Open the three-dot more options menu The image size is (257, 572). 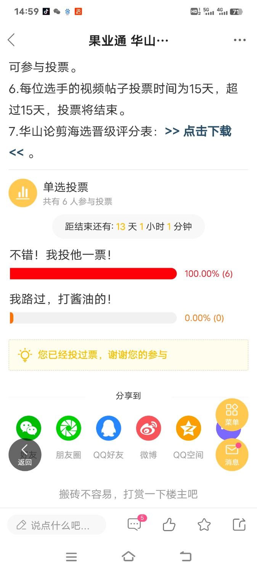tap(239, 40)
